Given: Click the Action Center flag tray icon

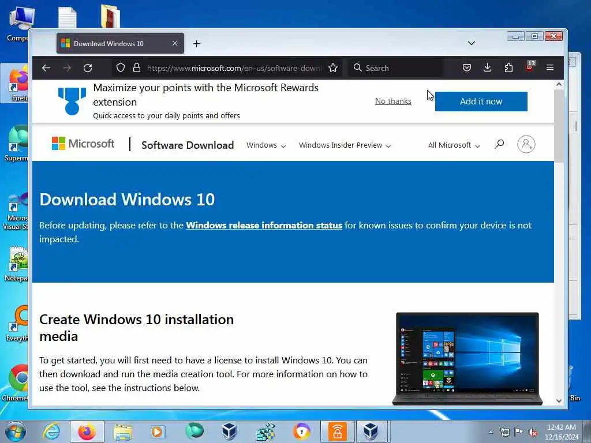Looking at the screenshot, I should pos(519,432).
